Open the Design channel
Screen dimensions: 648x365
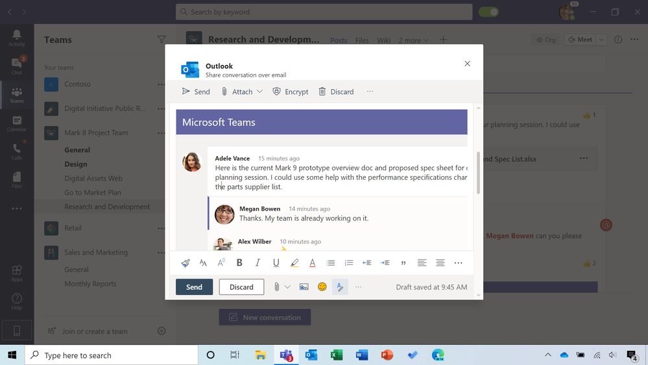click(x=76, y=164)
